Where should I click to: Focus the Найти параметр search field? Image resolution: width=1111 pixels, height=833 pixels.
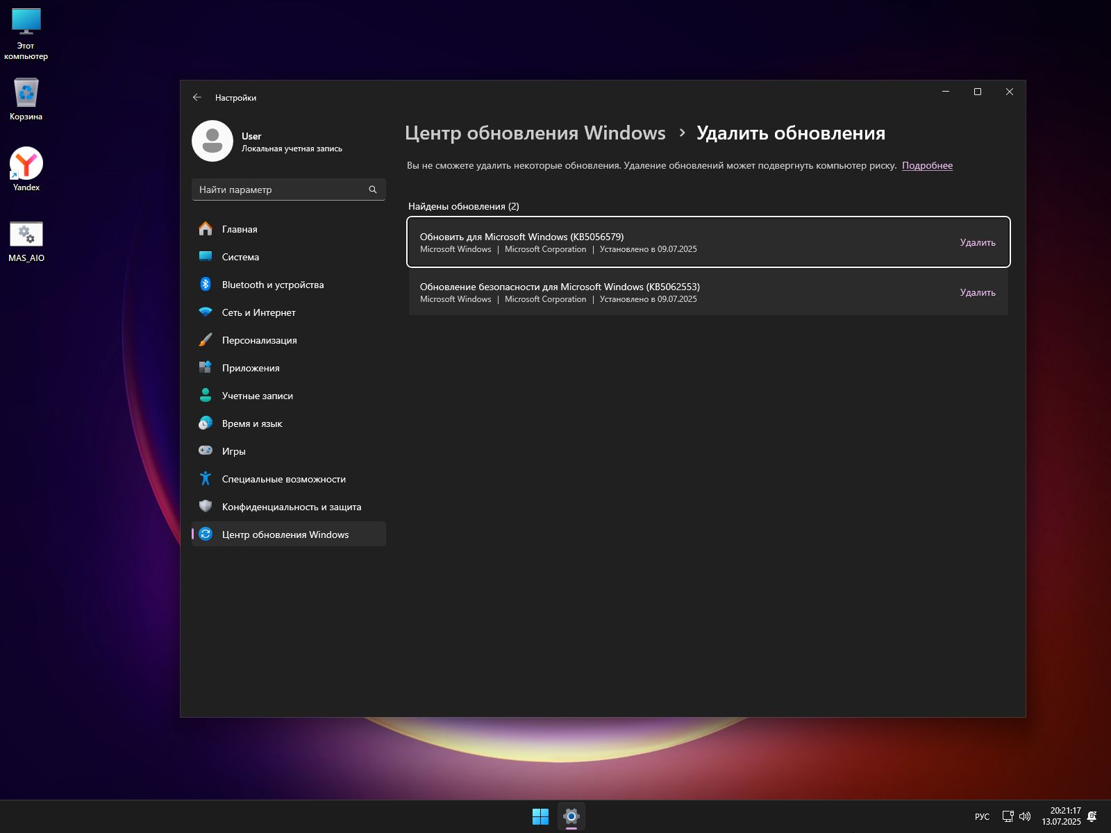pos(289,190)
